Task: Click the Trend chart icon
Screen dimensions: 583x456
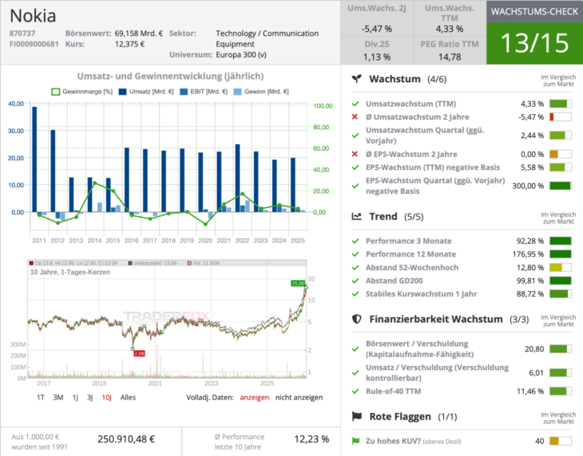Action: click(x=356, y=216)
